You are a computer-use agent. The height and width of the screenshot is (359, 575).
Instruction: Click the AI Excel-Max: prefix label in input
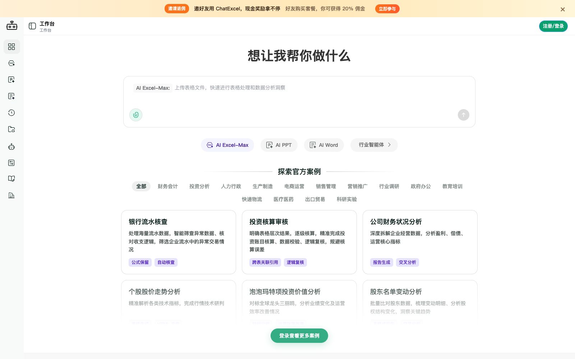pos(153,88)
